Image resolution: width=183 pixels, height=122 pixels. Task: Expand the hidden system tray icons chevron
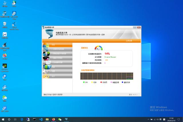pos(148,119)
